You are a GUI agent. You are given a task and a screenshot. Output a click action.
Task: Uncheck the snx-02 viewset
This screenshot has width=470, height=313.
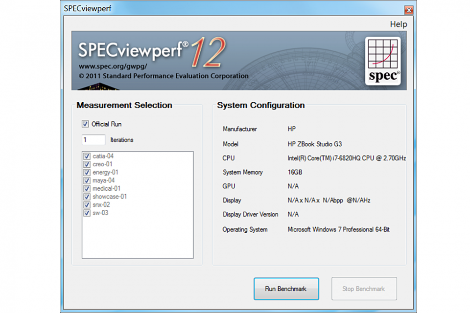coord(87,204)
